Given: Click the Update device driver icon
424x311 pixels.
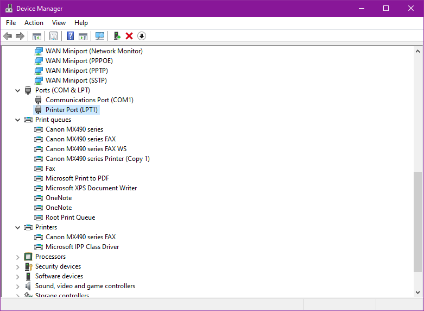Looking at the screenshot, I should tap(117, 36).
